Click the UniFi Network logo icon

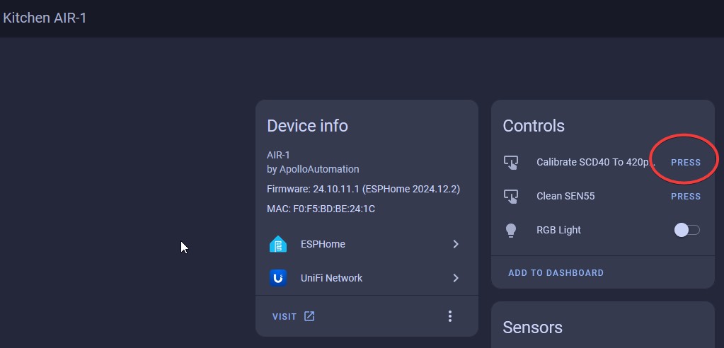pyautogui.click(x=278, y=278)
